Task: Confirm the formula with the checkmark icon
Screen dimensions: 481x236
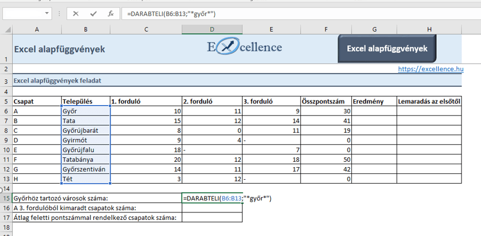Action: (x=93, y=14)
